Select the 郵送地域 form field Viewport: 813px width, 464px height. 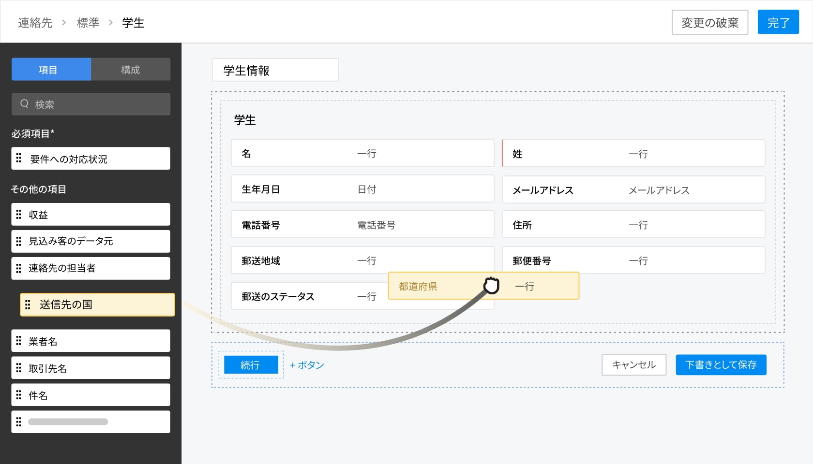click(362, 261)
